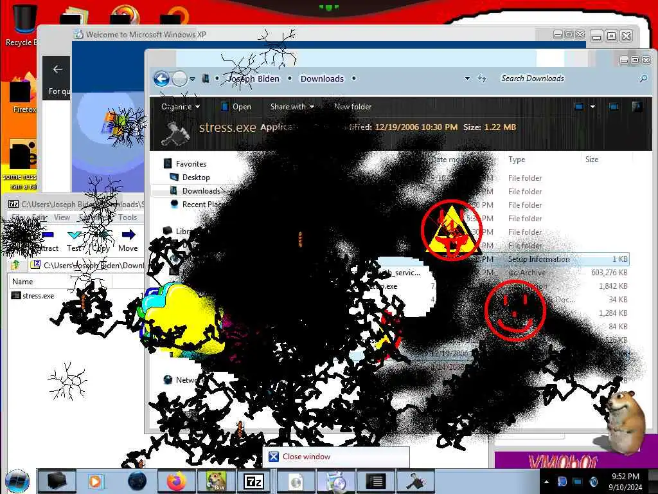Open the black box taskbar icon

tap(57, 481)
